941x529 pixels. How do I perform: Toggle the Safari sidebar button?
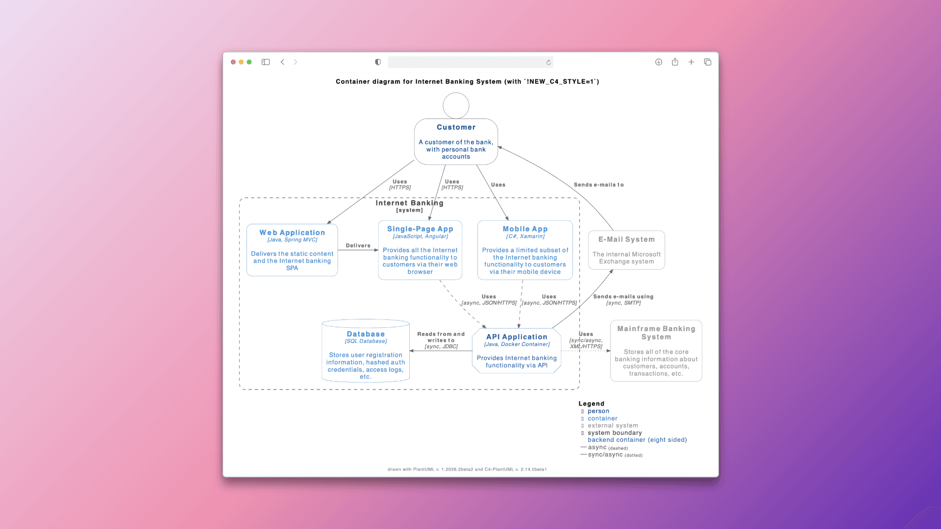click(266, 62)
